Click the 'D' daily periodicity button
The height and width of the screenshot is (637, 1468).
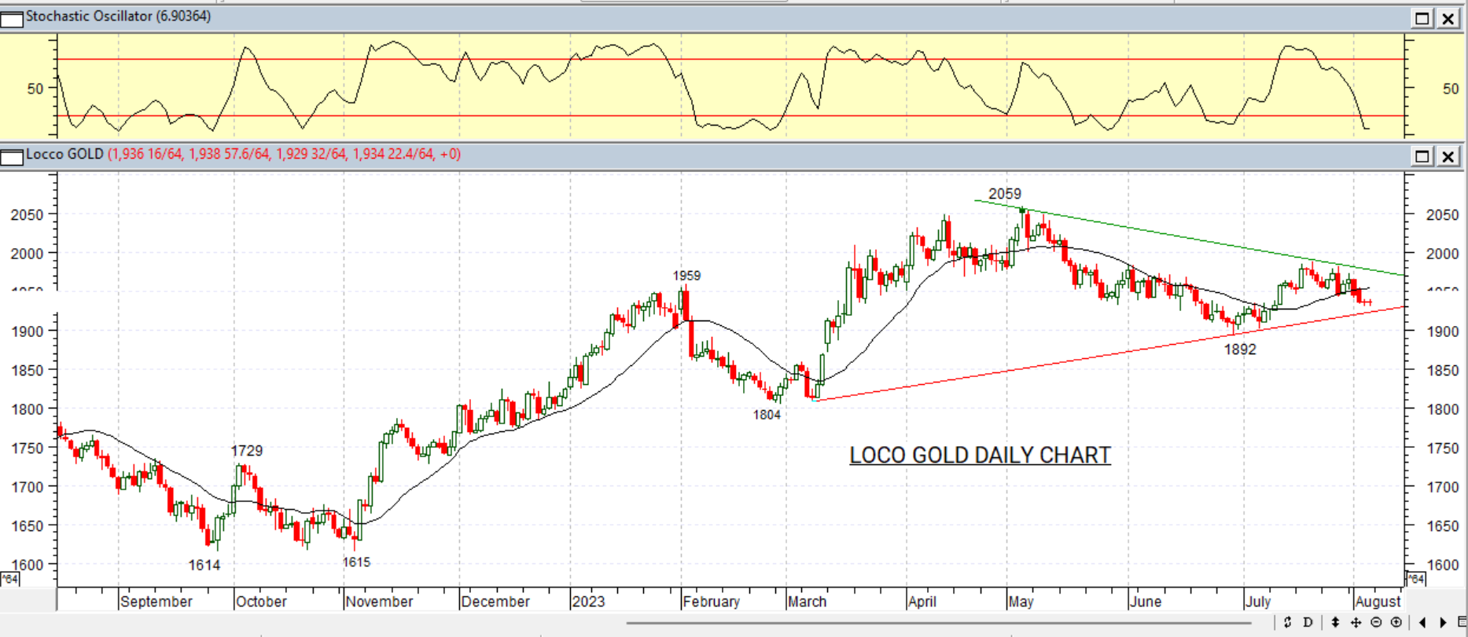pyautogui.click(x=1308, y=622)
